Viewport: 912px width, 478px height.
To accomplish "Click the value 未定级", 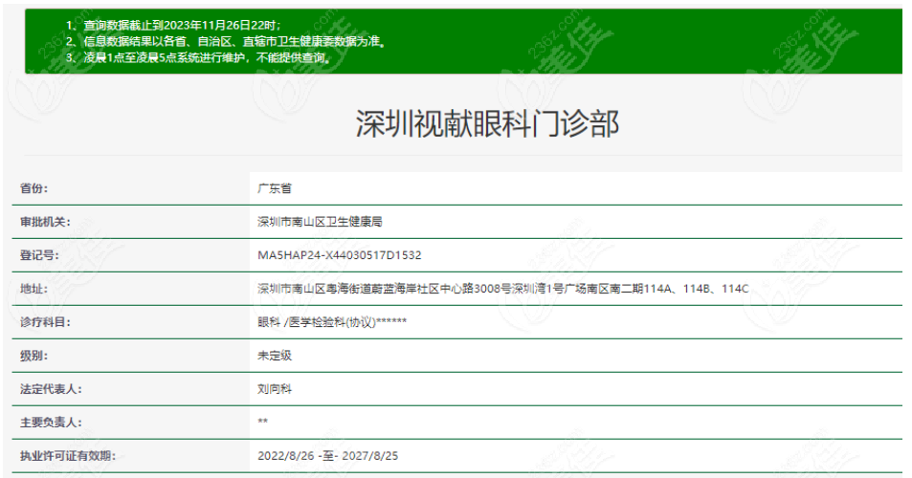I will tap(275, 356).
